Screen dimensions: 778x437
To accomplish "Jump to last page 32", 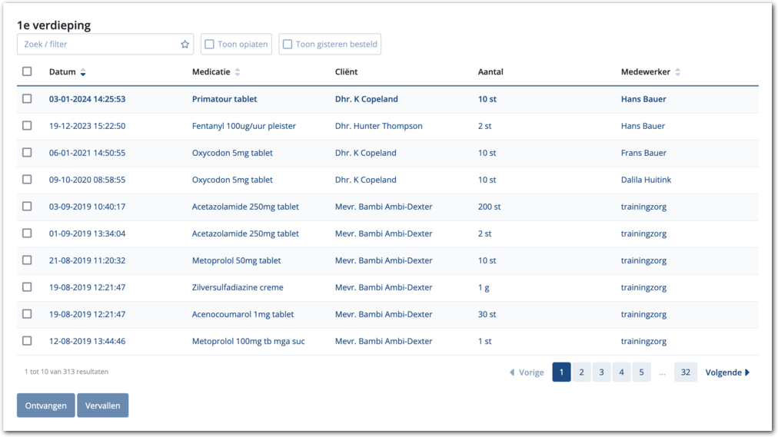I will (685, 372).
